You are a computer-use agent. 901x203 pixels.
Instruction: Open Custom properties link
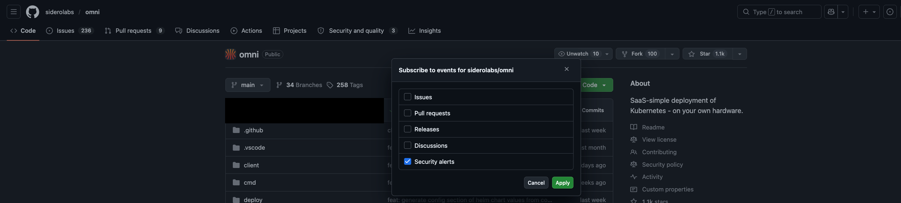tap(667, 190)
